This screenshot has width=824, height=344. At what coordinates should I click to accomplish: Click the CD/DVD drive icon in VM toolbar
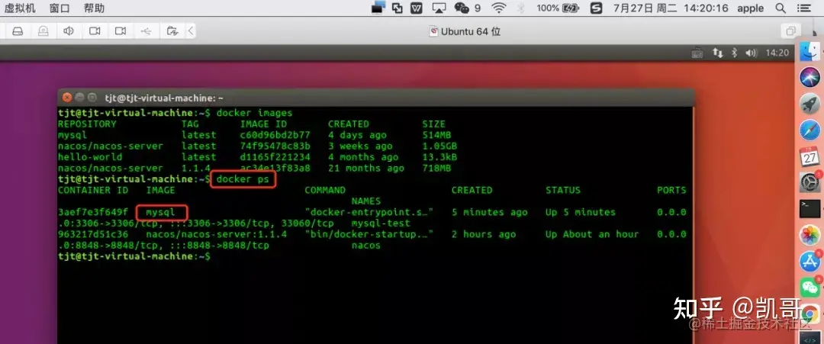(x=43, y=31)
